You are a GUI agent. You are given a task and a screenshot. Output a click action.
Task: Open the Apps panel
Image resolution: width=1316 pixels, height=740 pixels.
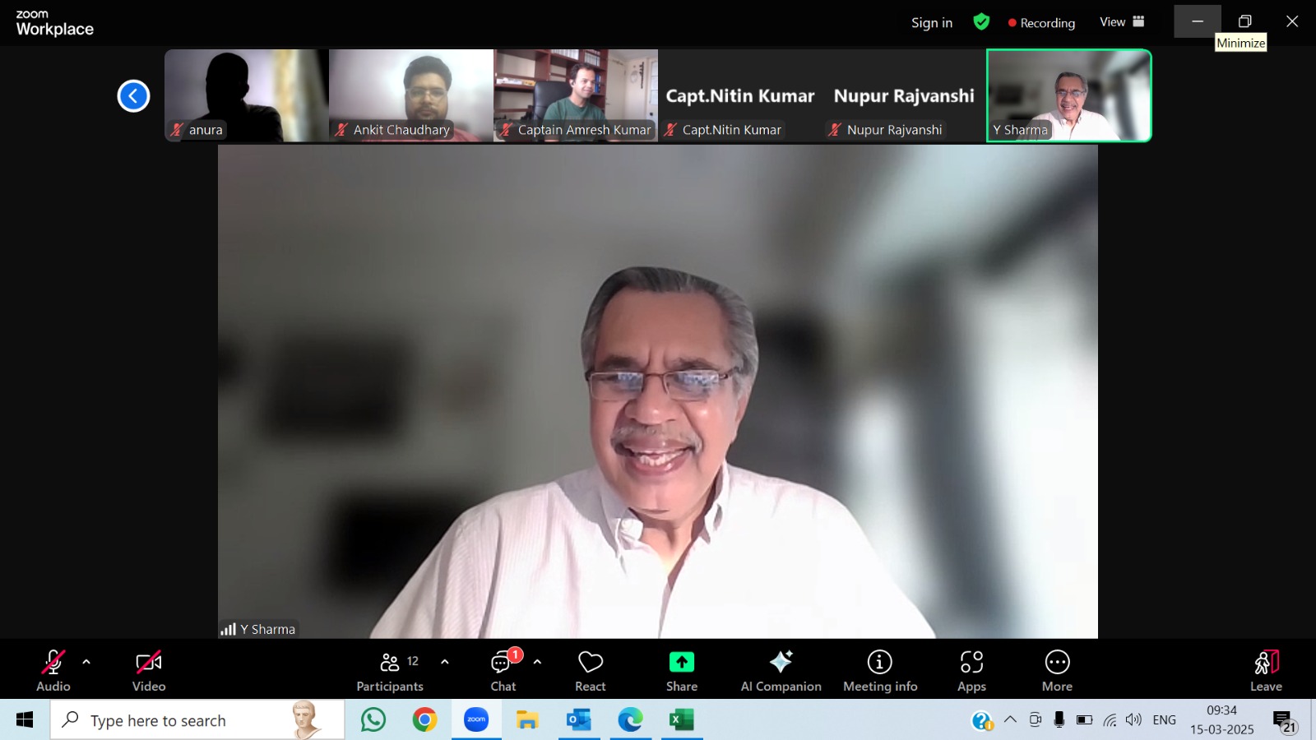point(971,670)
